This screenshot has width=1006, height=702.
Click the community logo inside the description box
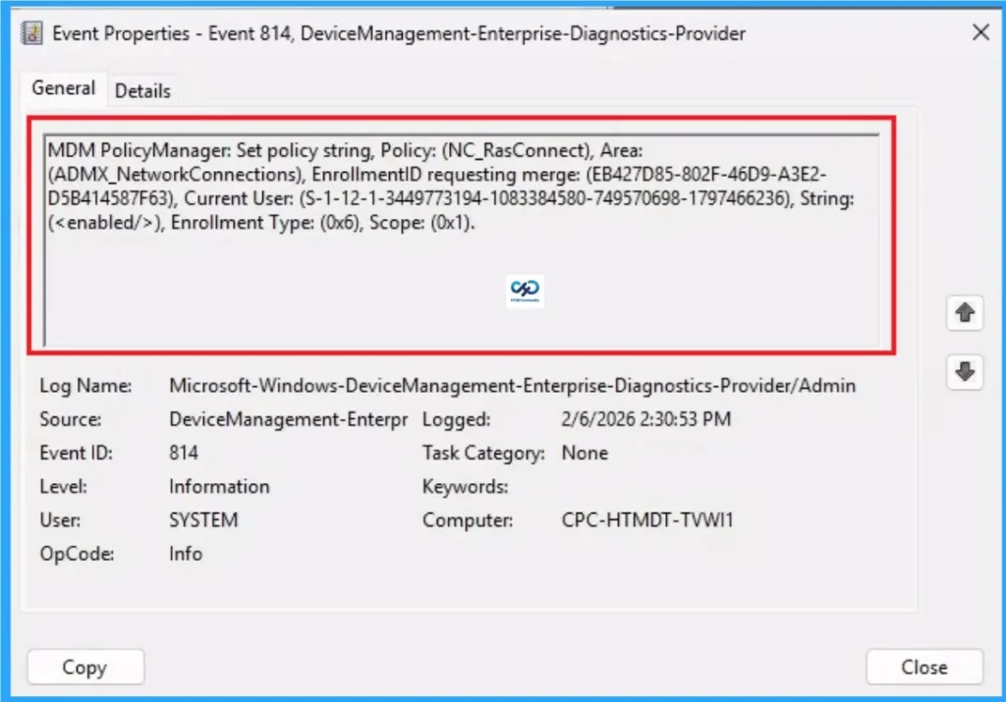tap(525, 290)
